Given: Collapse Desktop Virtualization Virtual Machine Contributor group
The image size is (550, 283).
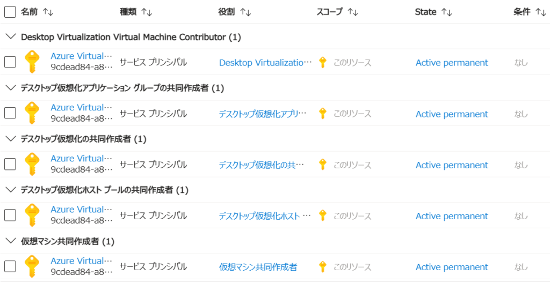Looking at the screenshot, I should point(10,37).
